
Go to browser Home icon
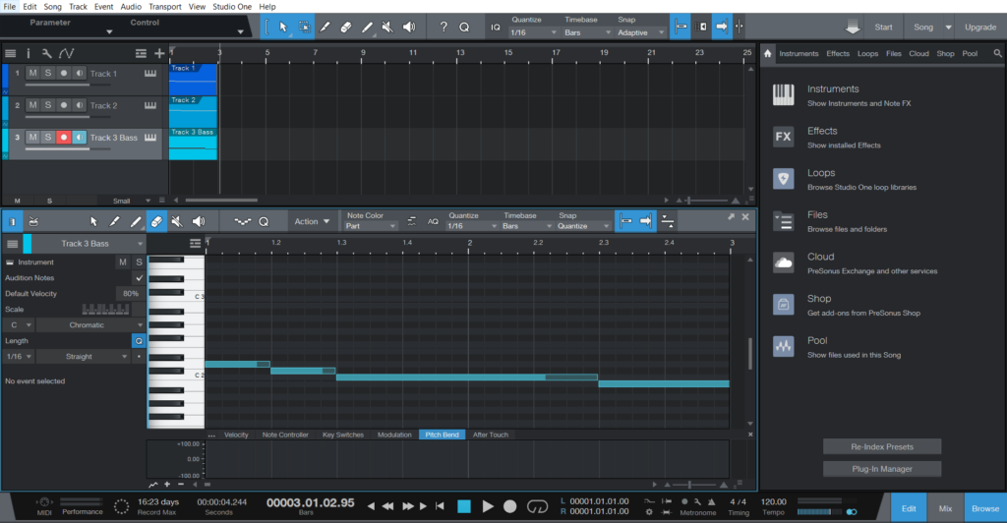tap(767, 53)
